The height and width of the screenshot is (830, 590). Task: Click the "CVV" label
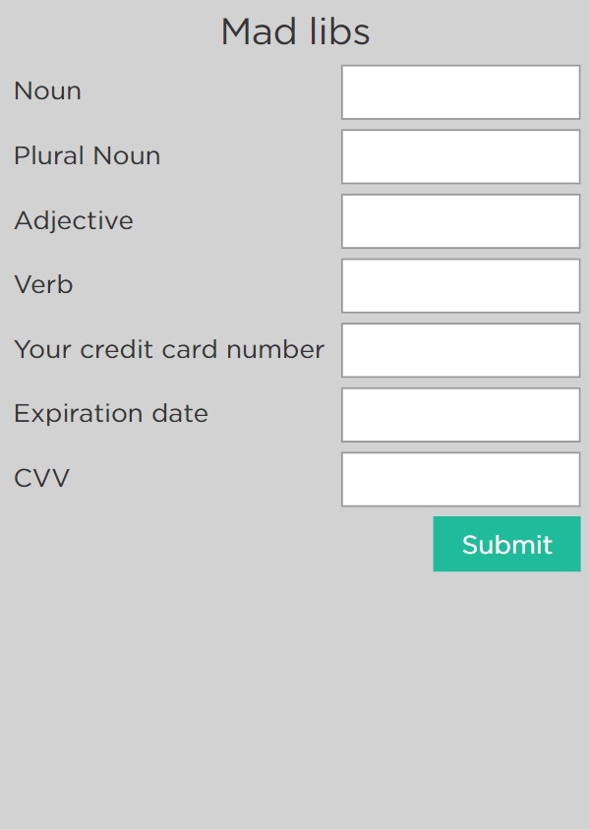pos(41,479)
